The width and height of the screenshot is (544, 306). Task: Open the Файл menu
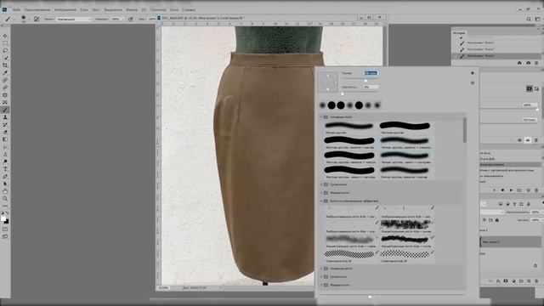pos(17,9)
